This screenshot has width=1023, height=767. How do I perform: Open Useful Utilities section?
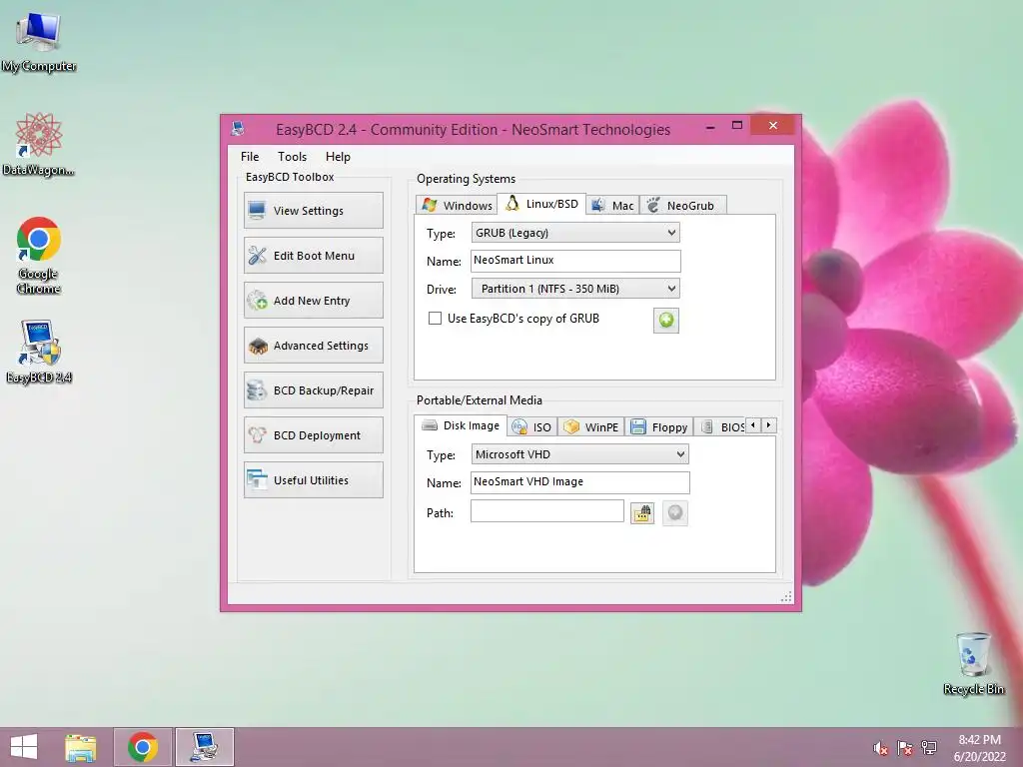coord(313,480)
